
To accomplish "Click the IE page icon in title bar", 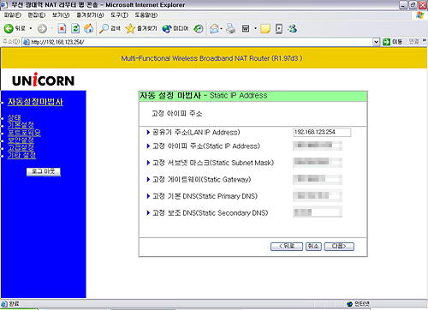I will (3, 4).
